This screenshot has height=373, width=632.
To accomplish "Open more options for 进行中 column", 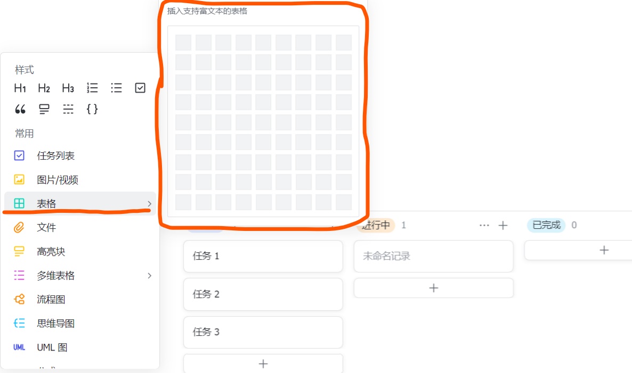I will click(484, 226).
